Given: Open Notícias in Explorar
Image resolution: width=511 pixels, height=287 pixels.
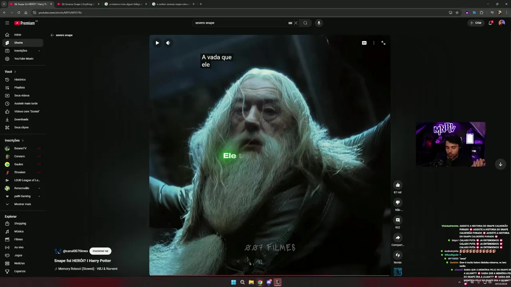Looking at the screenshot, I should tap(22, 263).
